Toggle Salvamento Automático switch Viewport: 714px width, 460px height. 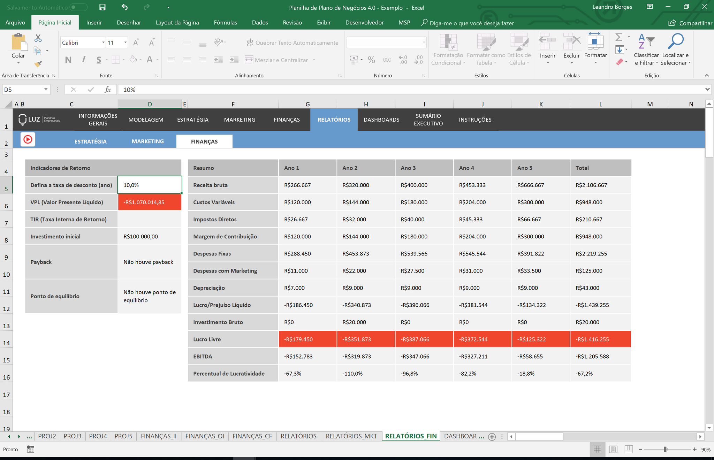tap(78, 7)
